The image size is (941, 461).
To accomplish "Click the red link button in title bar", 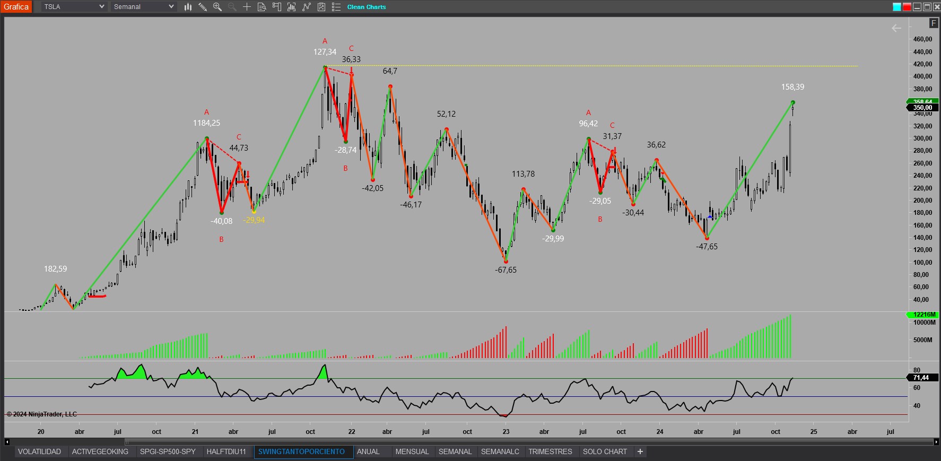I will [907, 7].
